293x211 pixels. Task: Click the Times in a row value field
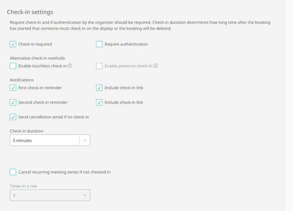pyautogui.click(x=44, y=195)
